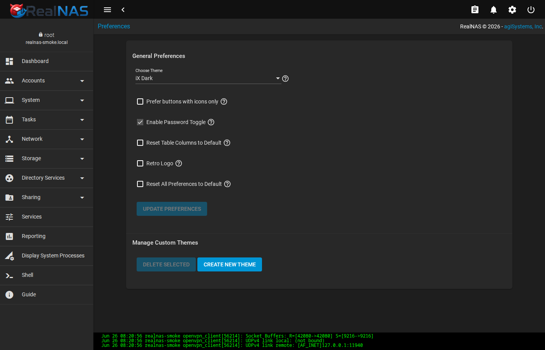Enable the Retro Logo checkbox
Viewport: 545px width, 350px height.
pos(140,163)
